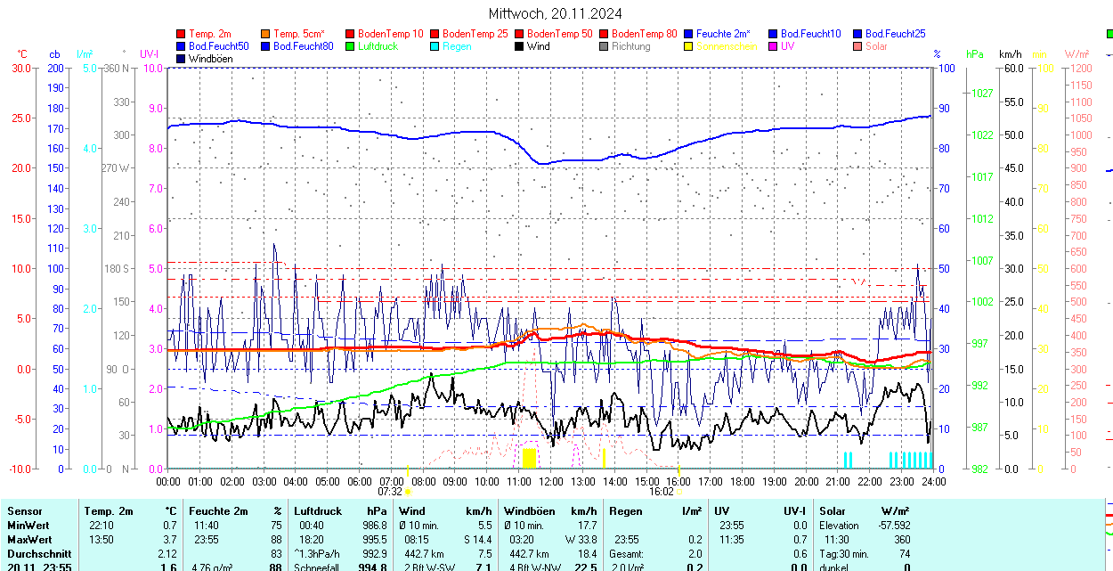The image size is (1113, 571).
Task: Click the dark Windböen legend swatch
Action: pos(181,59)
